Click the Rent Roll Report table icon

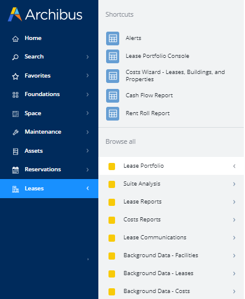pos(113,113)
